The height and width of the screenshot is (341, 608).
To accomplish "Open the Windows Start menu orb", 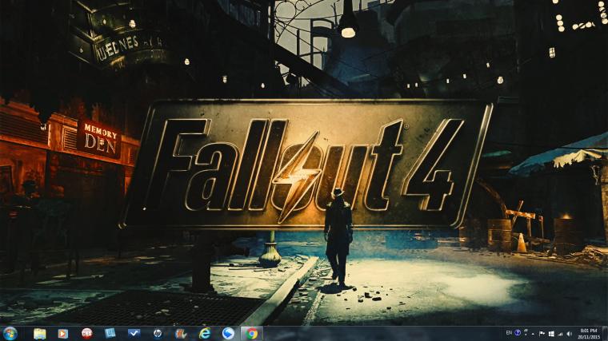I will click(10, 333).
